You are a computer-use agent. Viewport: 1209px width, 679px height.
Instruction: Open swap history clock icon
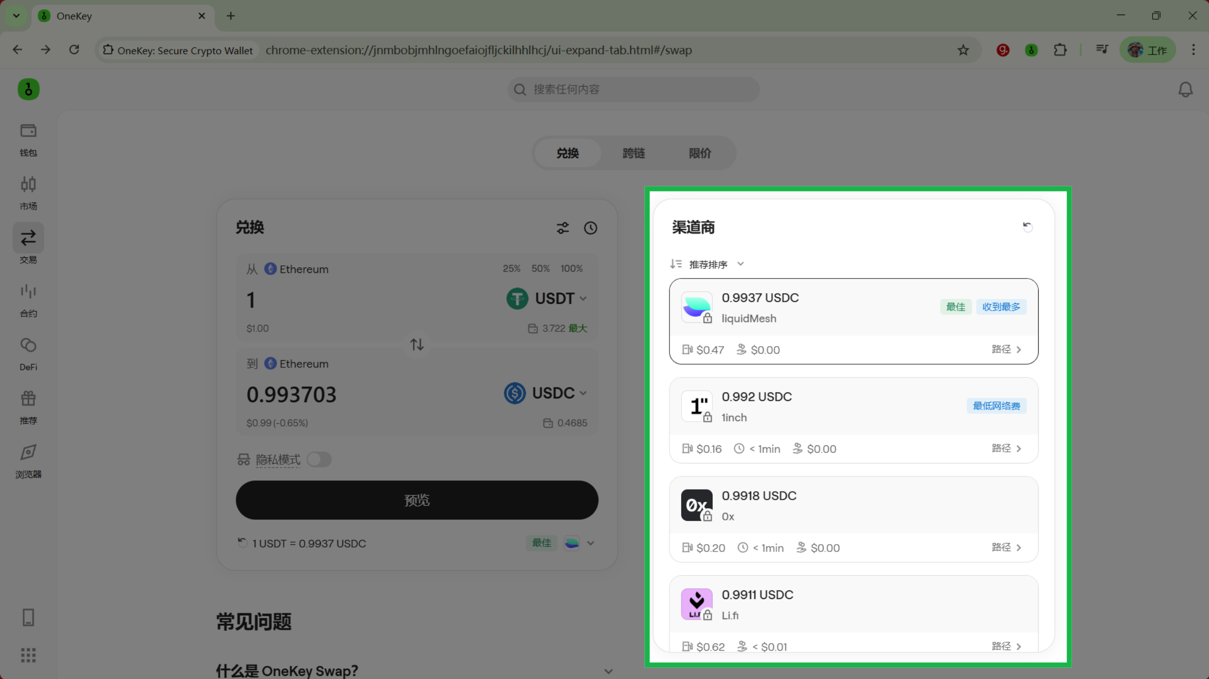coord(590,228)
